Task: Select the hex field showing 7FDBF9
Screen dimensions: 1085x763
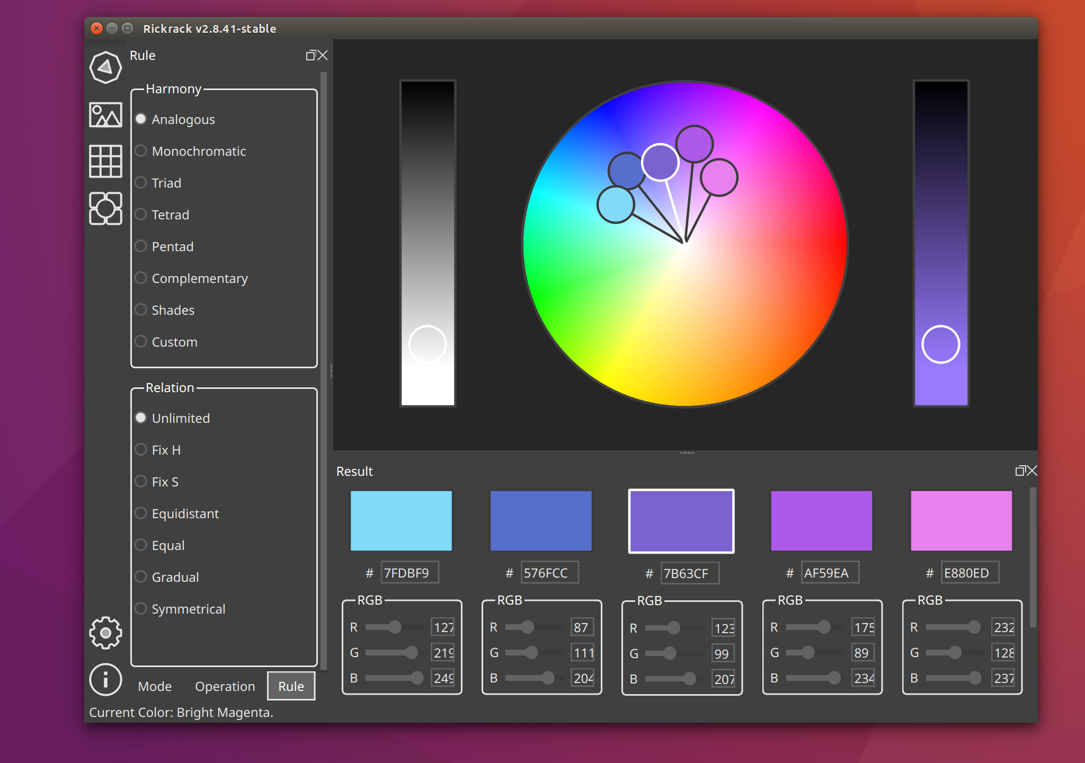Action: (410, 572)
